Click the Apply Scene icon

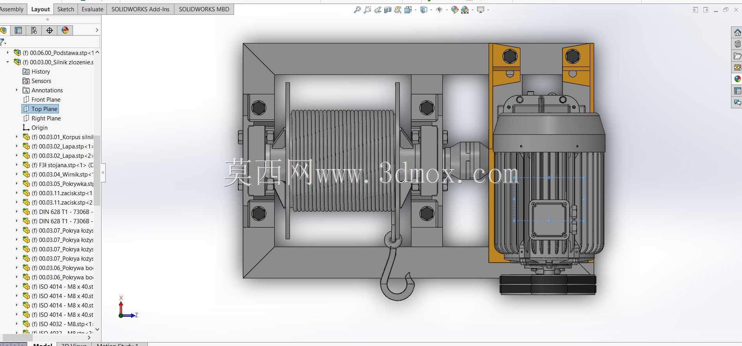(x=465, y=10)
